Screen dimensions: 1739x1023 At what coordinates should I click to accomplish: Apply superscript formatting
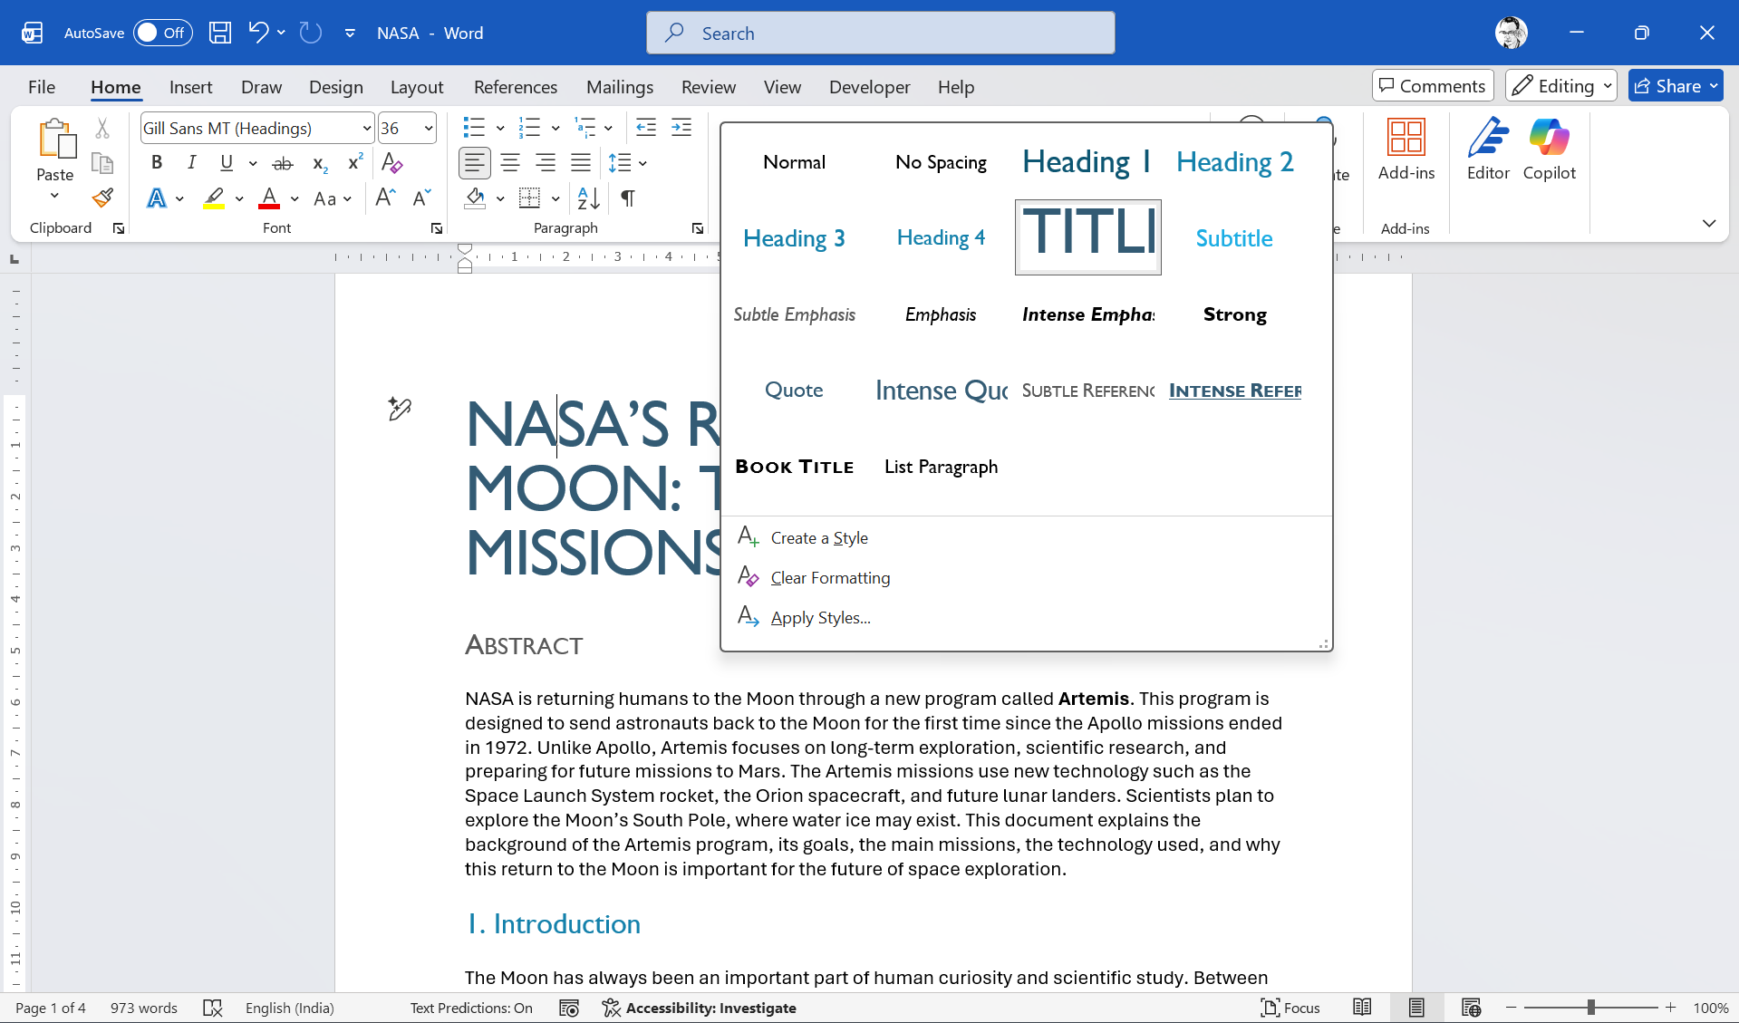[355, 163]
